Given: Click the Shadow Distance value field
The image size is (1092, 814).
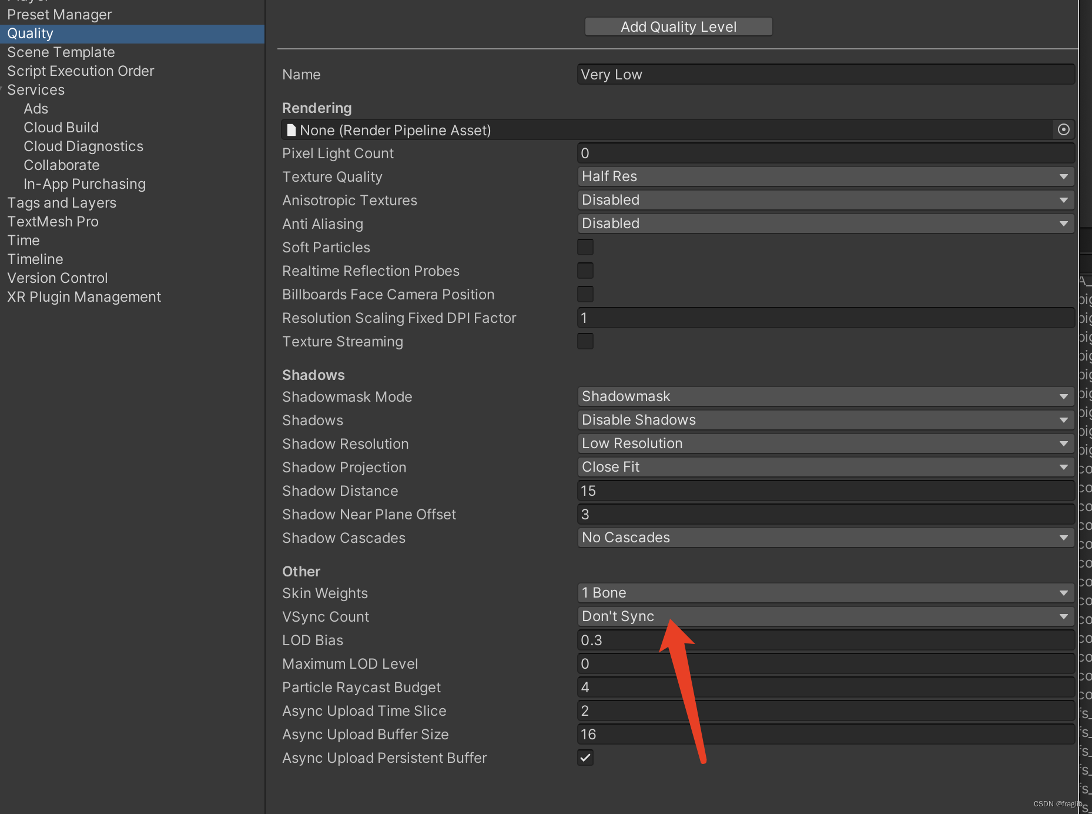Looking at the screenshot, I should coord(826,491).
